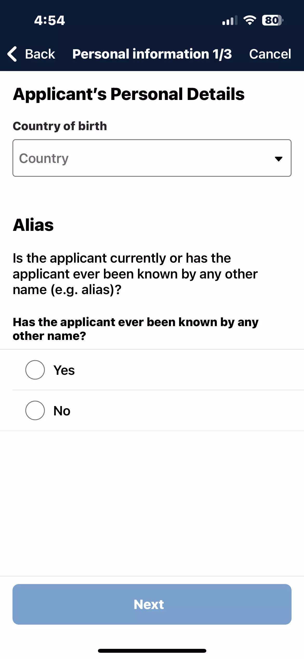Click the Next button
Image resolution: width=304 pixels, height=659 pixels.
(x=152, y=604)
